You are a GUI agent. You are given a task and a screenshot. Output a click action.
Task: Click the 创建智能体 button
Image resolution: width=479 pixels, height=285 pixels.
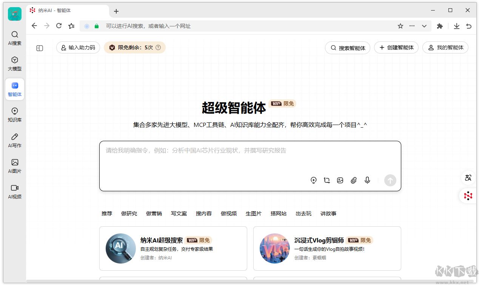tap(396, 47)
